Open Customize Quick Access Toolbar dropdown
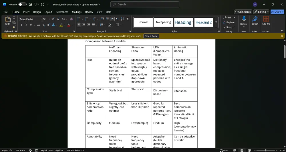Image resolution: width=286 pixels, height=152 pixels. click(x=48, y=5)
